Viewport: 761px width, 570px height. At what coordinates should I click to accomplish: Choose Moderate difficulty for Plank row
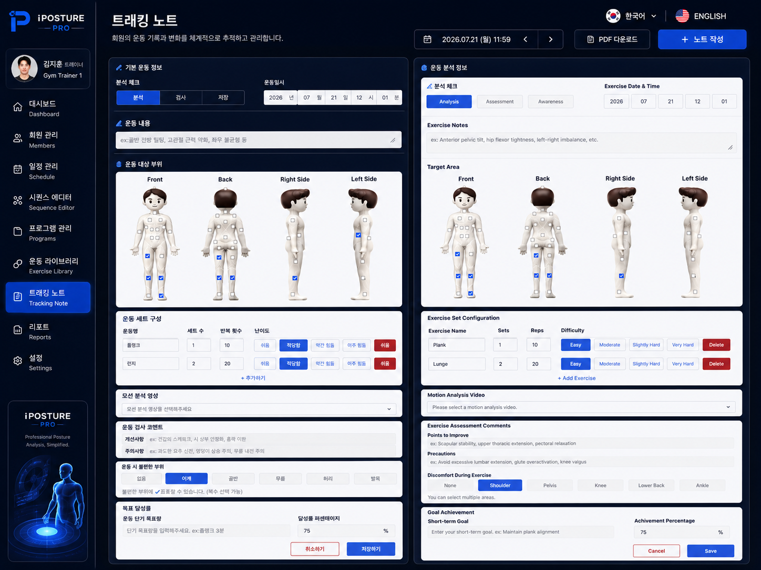coord(610,345)
